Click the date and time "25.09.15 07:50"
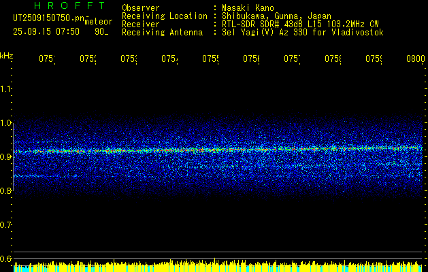The height and width of the screenshot is (272, 428). coord(46,32)
